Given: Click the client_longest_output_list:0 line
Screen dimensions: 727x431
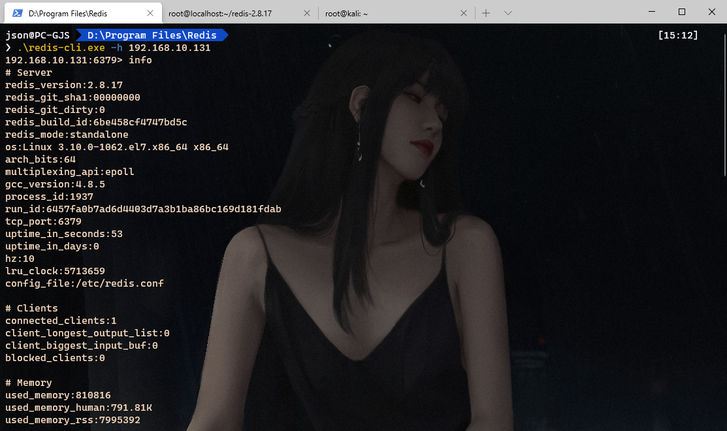Looking at the screenshot, I should [x=87, y=333].
